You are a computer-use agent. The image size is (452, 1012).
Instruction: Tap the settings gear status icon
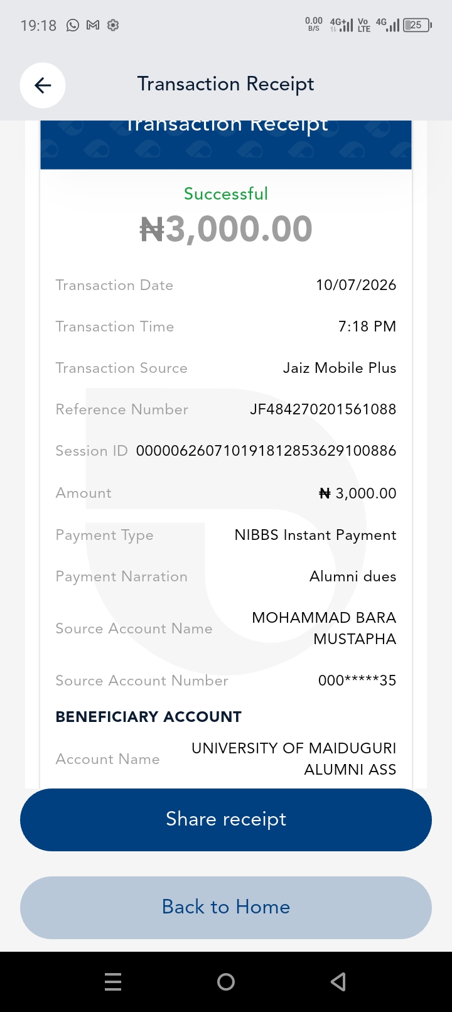coord(113,25)
